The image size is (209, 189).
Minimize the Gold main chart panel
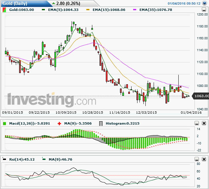coord(204,10)
